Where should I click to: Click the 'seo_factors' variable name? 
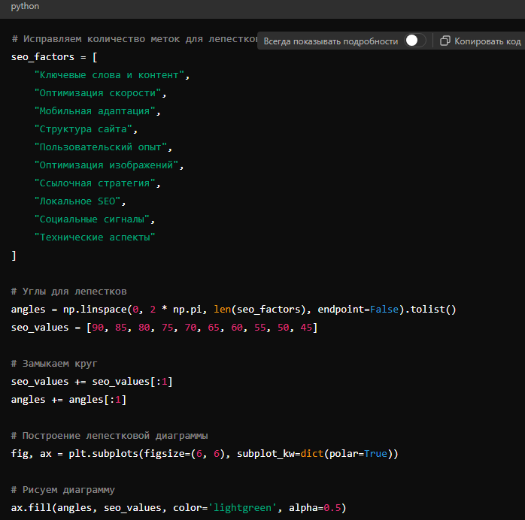44,57
